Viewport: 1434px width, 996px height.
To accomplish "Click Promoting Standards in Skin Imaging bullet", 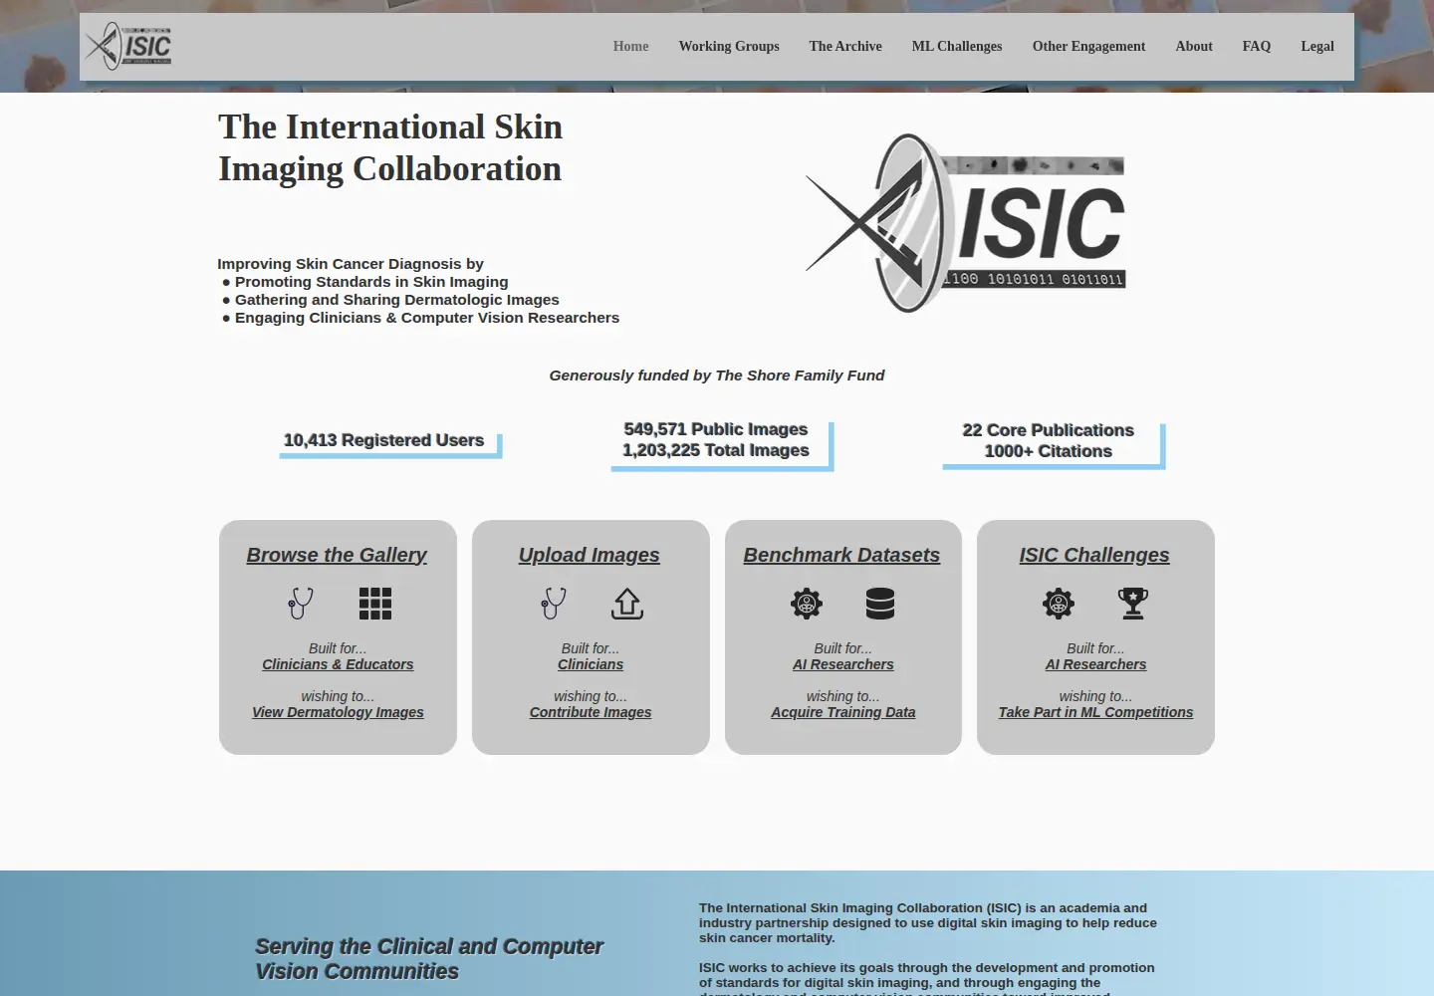I will tap(371, 282).
